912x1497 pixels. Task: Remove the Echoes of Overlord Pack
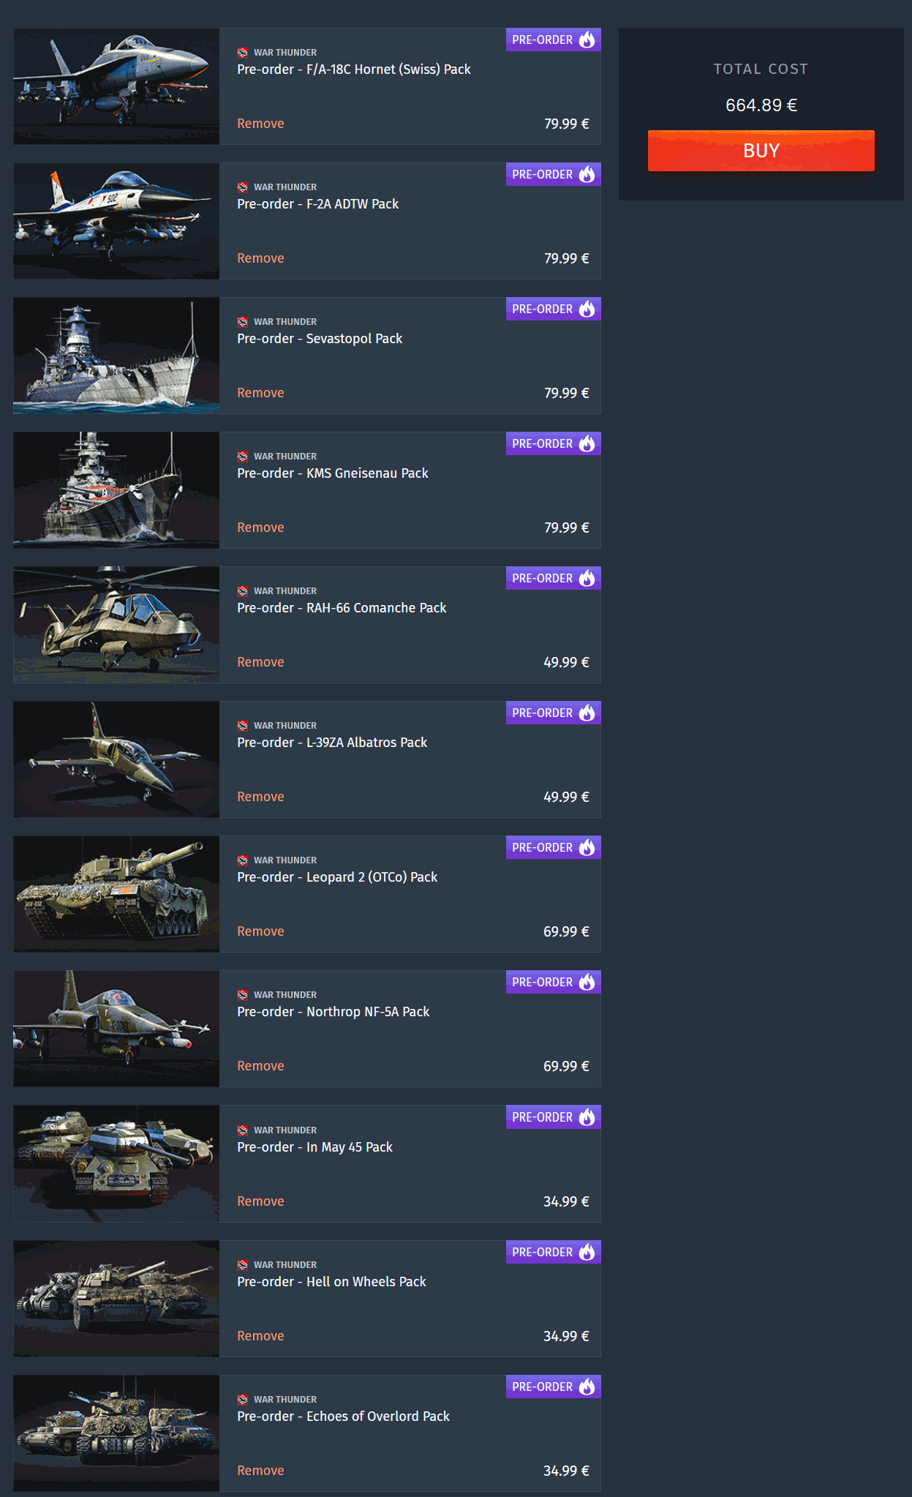click(x=260, y=1471)
